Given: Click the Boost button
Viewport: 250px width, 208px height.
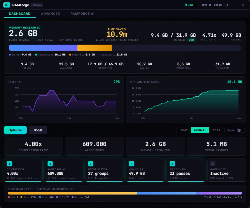Looking at the screenshot, I should point(38,130).
